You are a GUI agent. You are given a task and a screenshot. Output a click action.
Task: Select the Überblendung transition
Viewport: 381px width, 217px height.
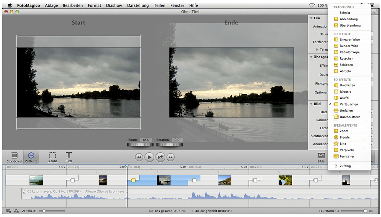tap(350, 25)
